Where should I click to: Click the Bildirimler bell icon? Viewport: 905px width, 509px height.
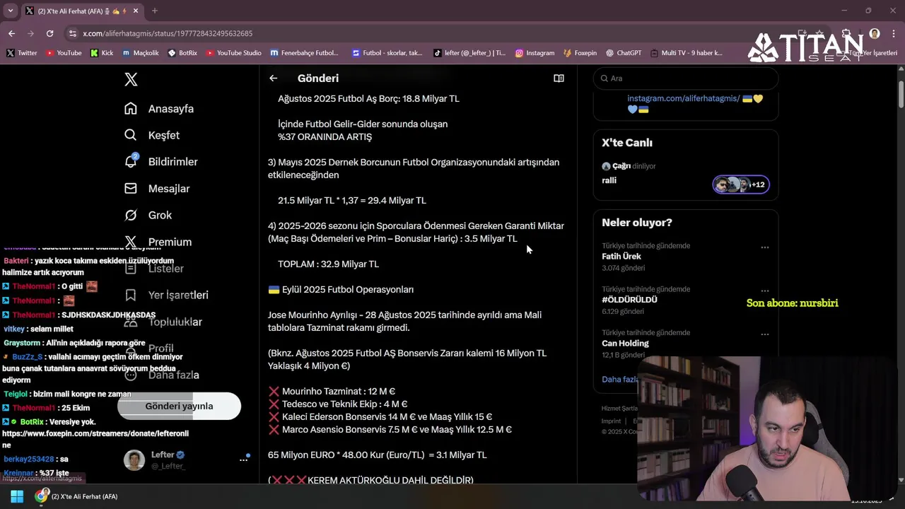131,162
